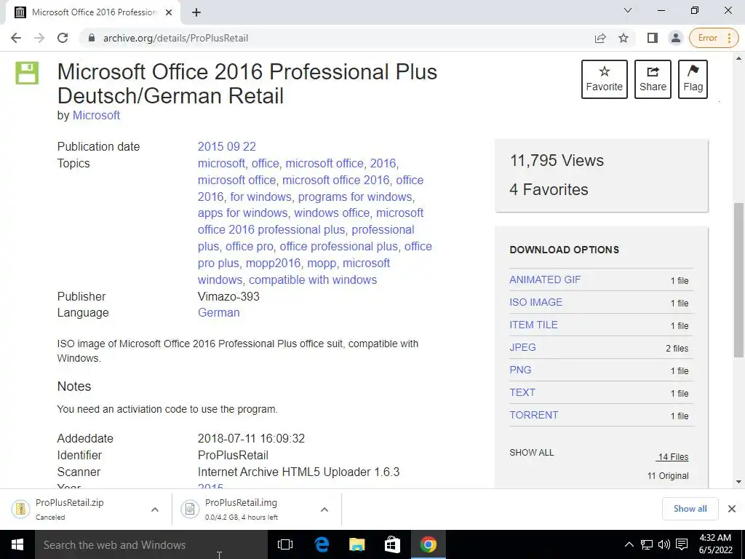Share this archive item
This screenshot has width=745, height=559.
tap(653, 79)
